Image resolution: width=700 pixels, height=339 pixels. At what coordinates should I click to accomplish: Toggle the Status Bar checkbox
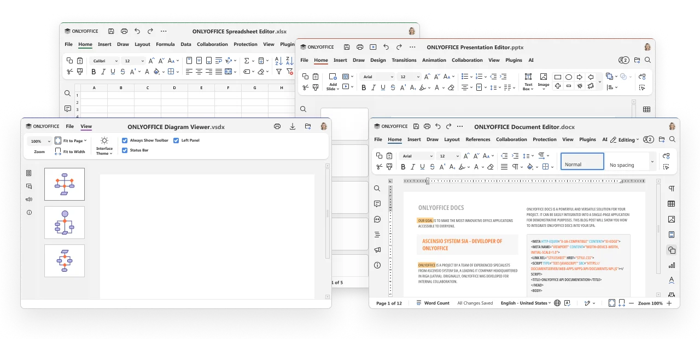tap(125, 150)
